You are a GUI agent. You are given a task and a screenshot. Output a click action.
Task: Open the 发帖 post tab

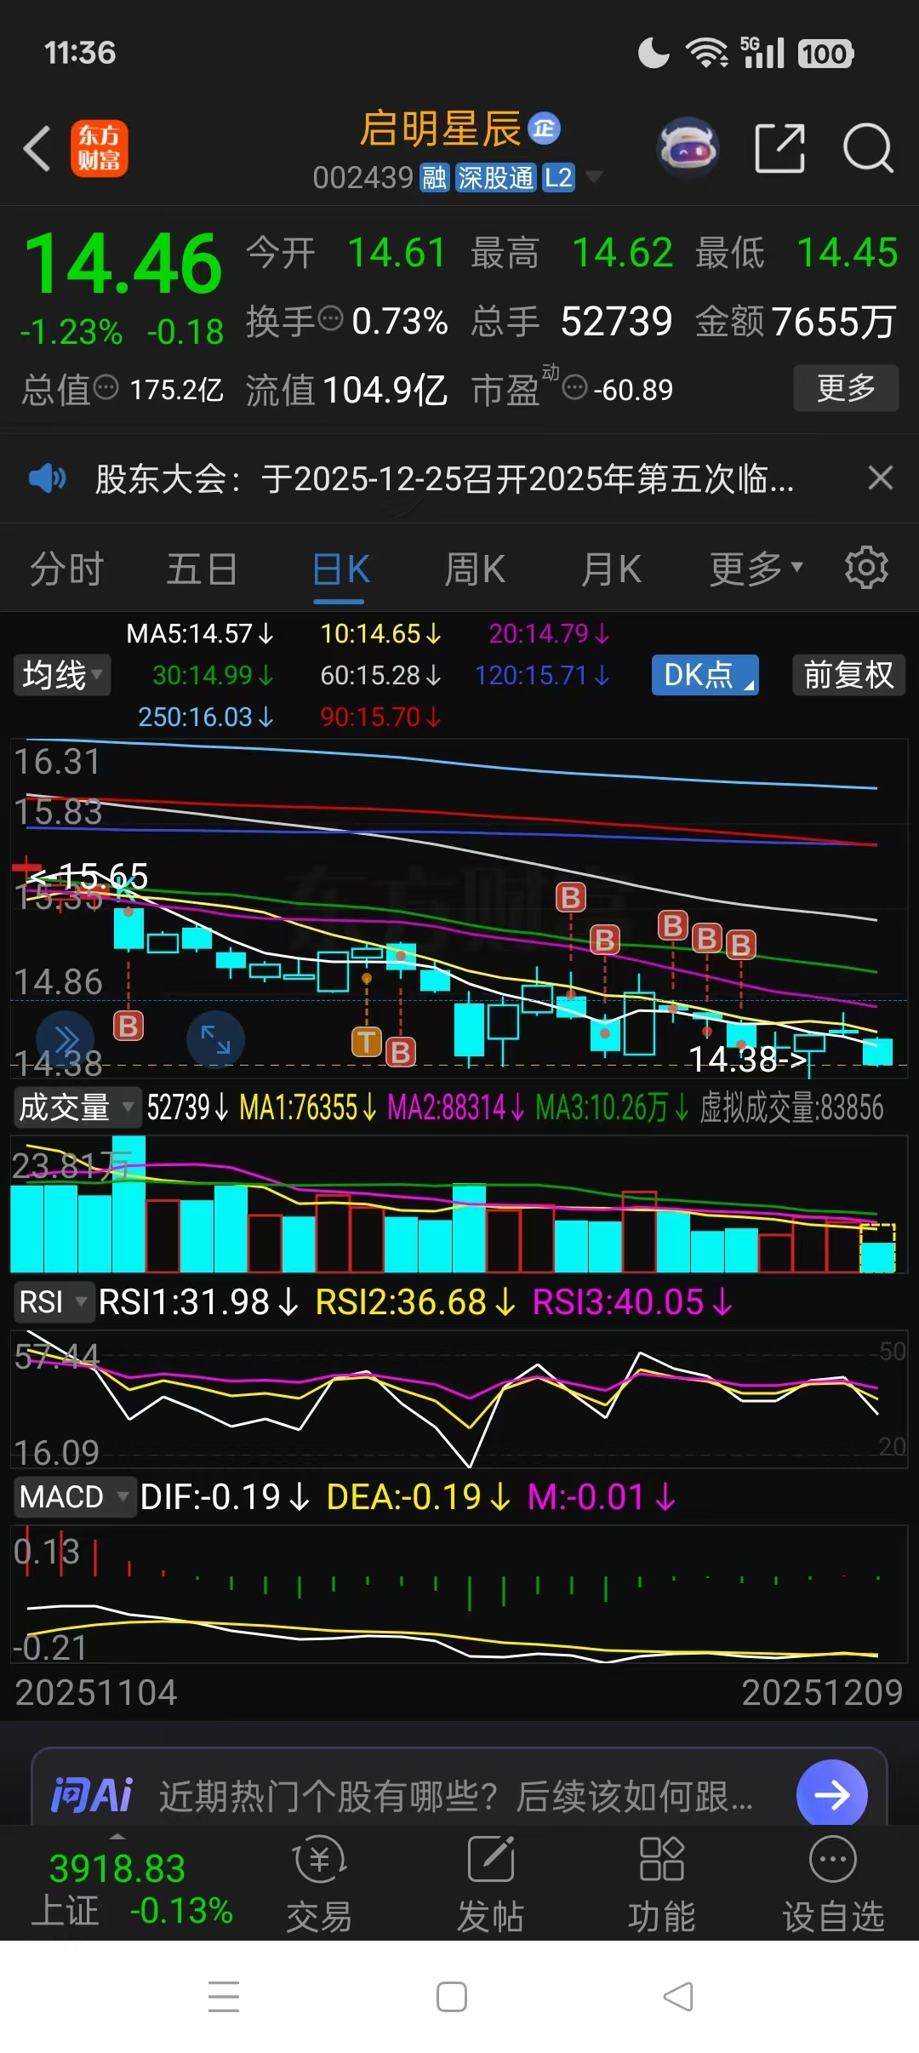[x=491, y=1884]
